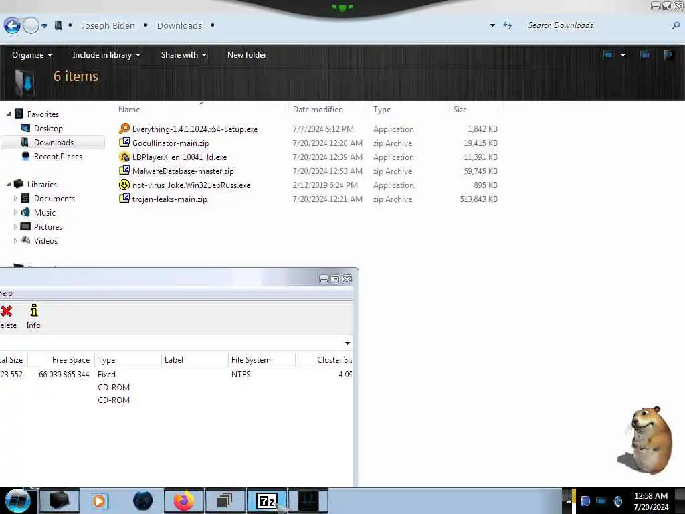Select the trojan-leaks-main.zip archive icon
This screenshot has width=685, height=514.
pos(124,199)
